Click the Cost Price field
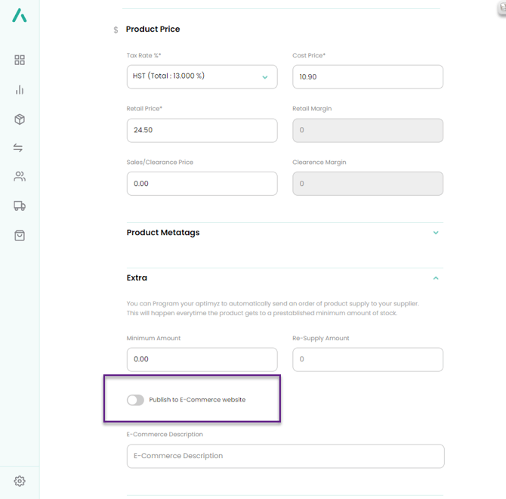This screenshot has width=506, height=499. point(367,77)
